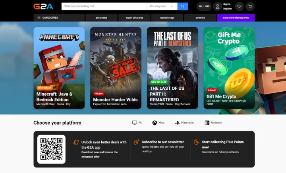Open the All categories dropdown
Viewport: 286px width, 173px height.
[x=162, y=6]
